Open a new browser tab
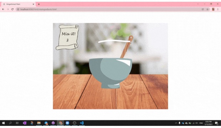Screen dimensions: 221x128 tap(39, 4)
